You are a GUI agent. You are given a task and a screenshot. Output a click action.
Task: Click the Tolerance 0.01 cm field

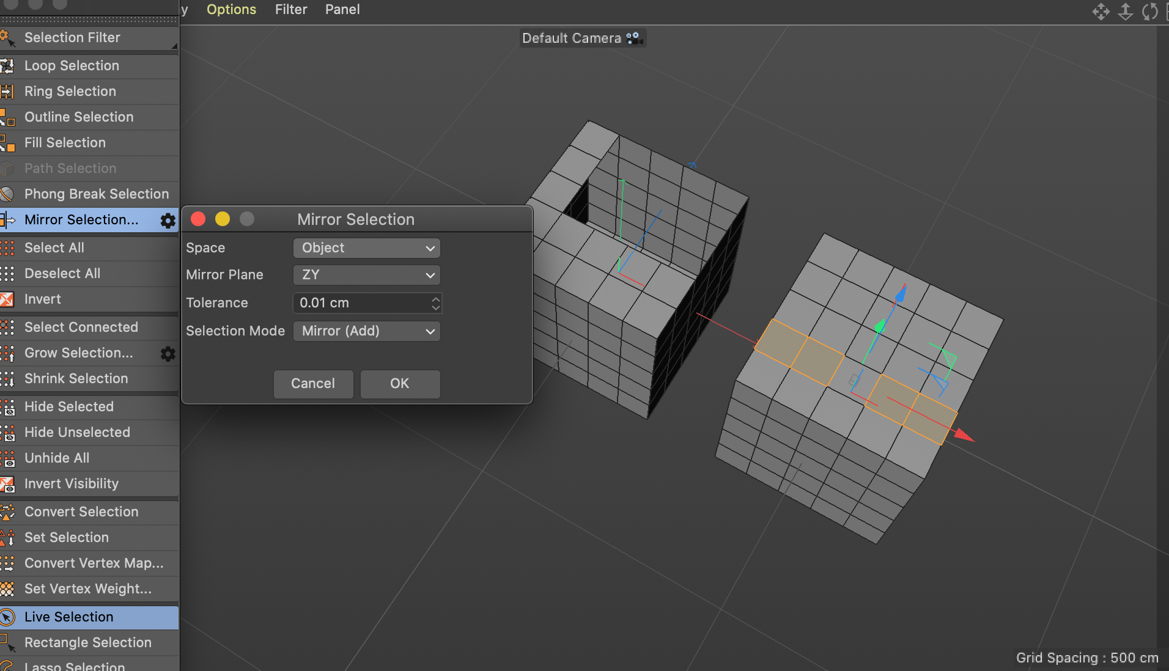(x=361, y=302)
